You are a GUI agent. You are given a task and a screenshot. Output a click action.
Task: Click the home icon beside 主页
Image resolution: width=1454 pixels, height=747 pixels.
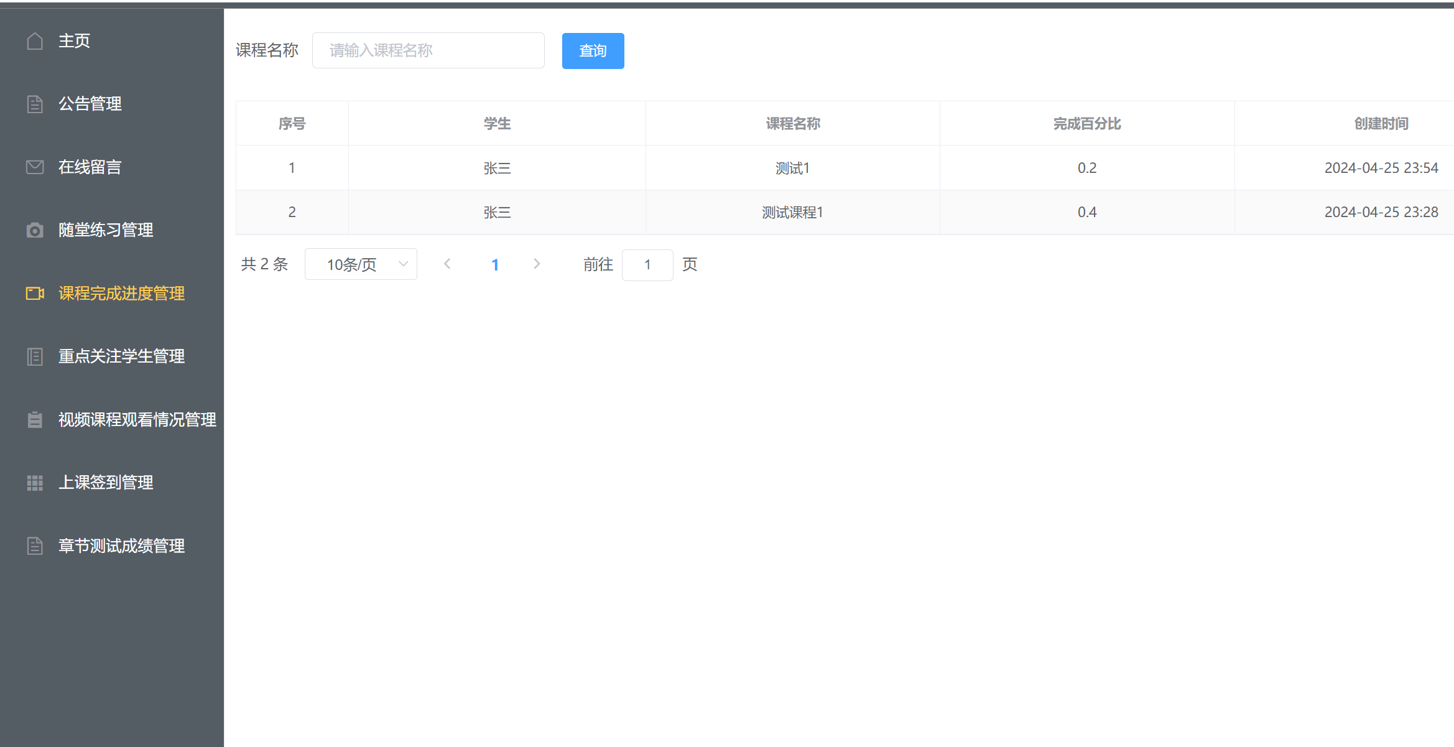35,40
